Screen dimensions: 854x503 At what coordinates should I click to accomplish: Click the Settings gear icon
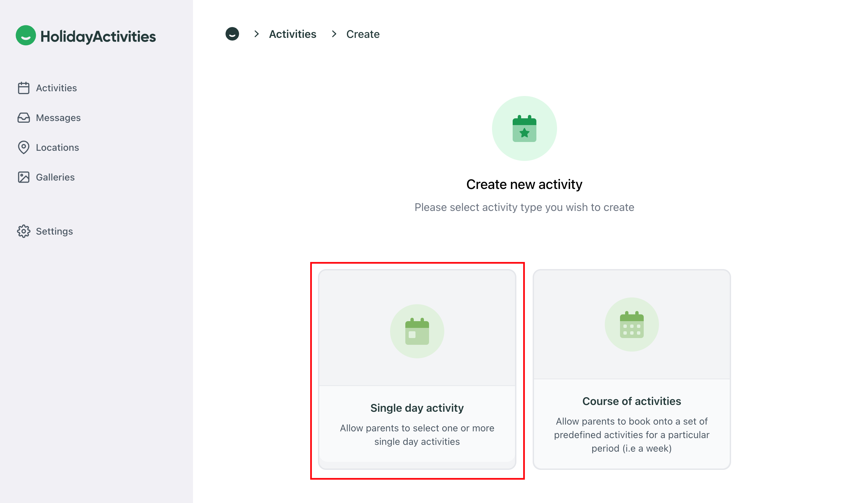[23, 232]
